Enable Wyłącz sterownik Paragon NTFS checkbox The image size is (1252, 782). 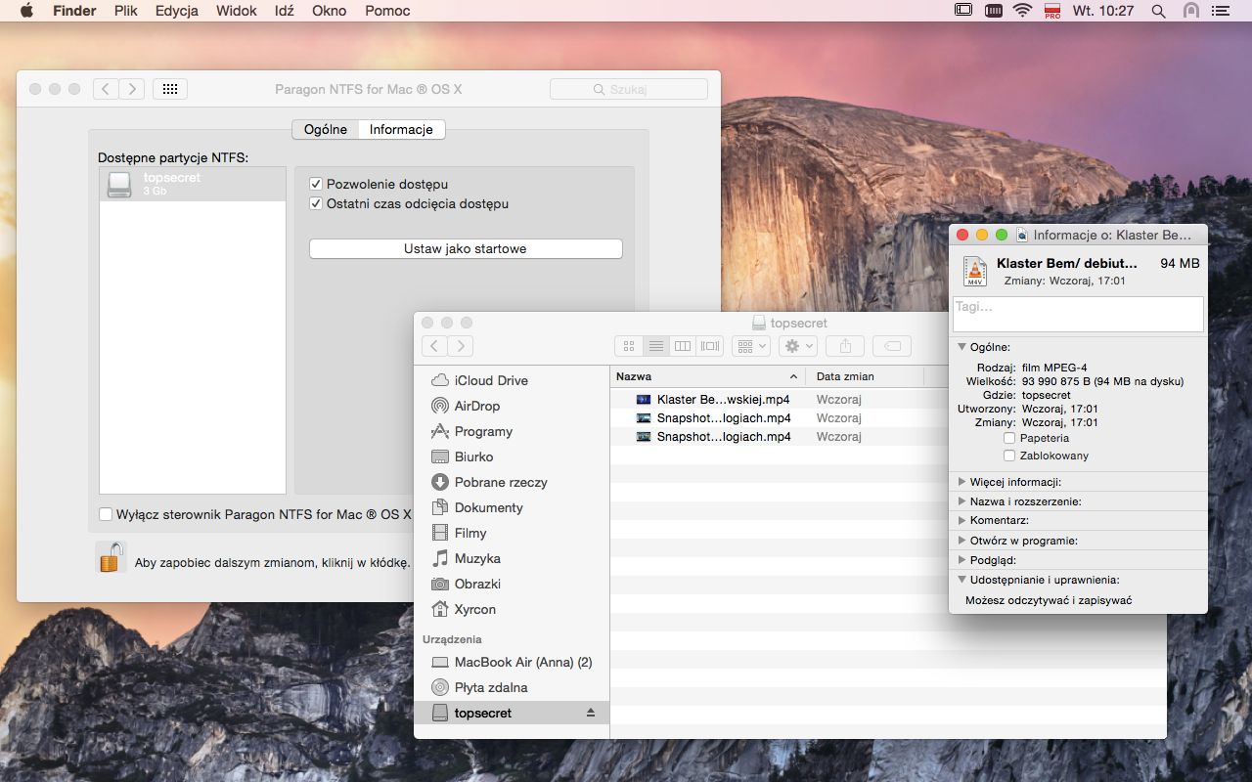click(106, 514)
